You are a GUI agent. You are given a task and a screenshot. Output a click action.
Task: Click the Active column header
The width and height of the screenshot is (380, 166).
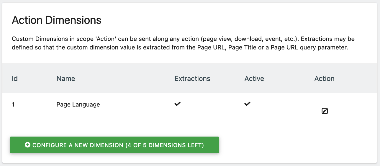click(x=254, y=79)
